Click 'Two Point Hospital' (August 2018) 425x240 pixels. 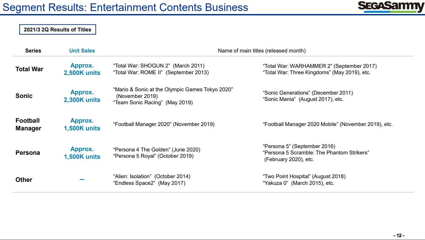[x=304, y=176]
